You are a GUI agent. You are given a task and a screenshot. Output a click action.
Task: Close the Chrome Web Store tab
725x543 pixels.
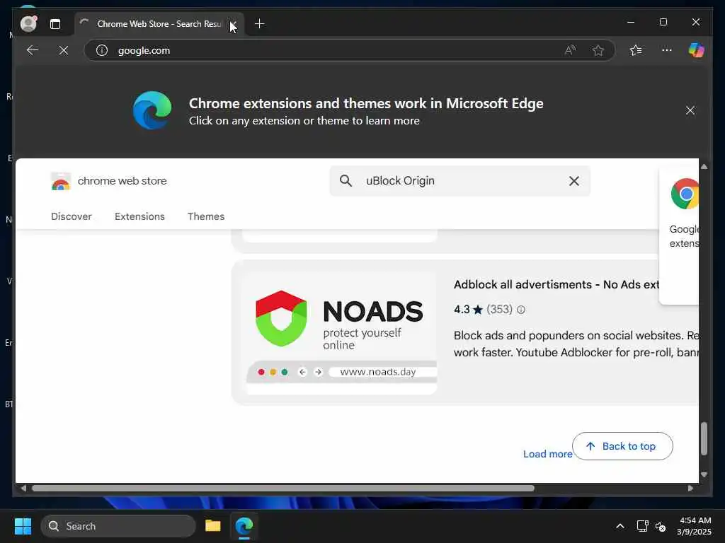233,24
